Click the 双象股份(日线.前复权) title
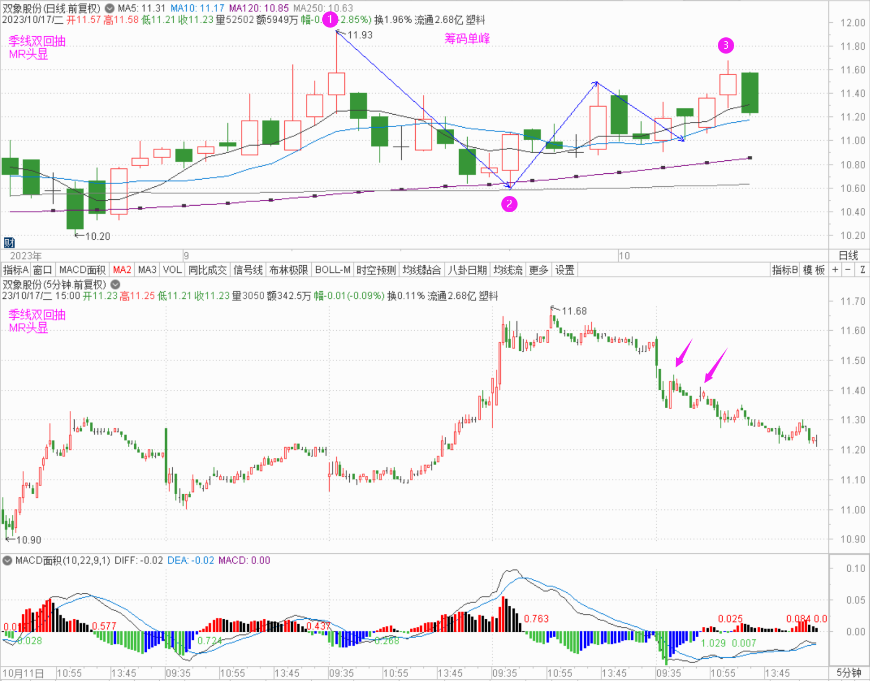 pyautogui.click(x=51, y=8)
